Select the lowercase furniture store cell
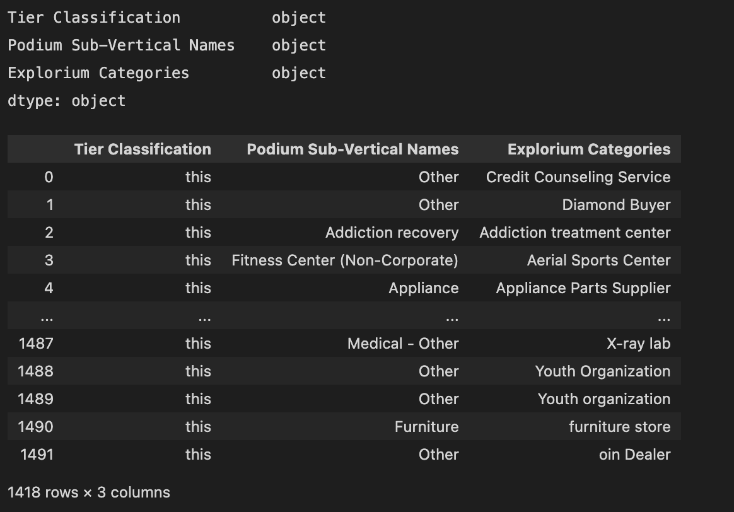 [x=619, y=427]
